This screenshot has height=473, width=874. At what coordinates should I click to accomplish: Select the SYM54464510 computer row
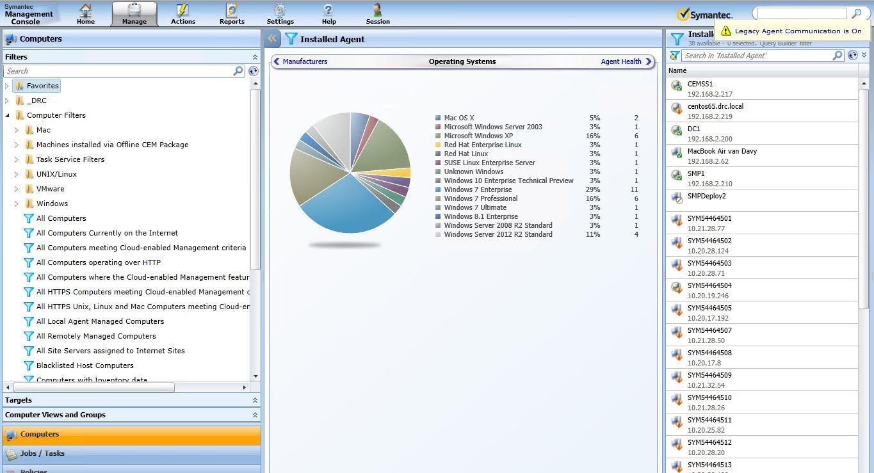coord(762,402)
